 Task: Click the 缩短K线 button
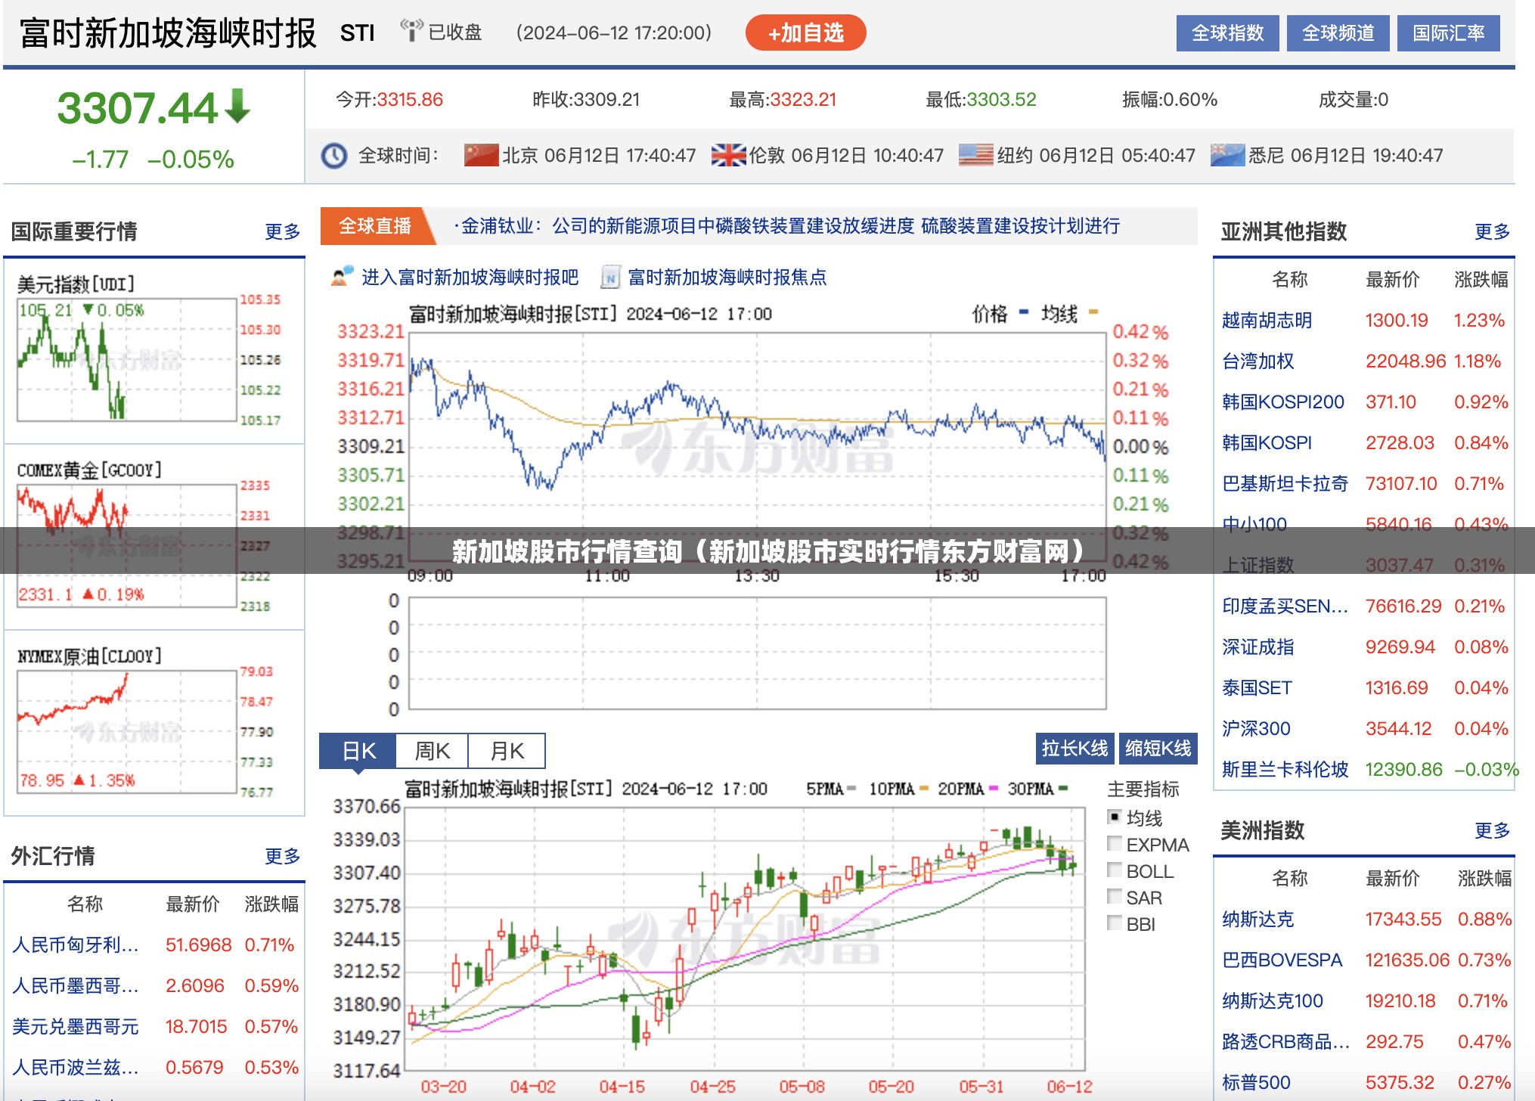[x=1158, y=749]
